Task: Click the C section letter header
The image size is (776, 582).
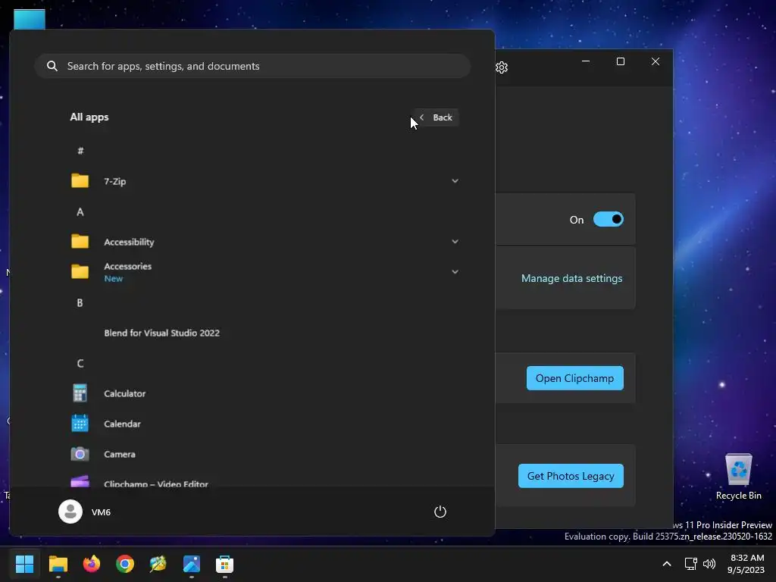Action: [80, 363]
